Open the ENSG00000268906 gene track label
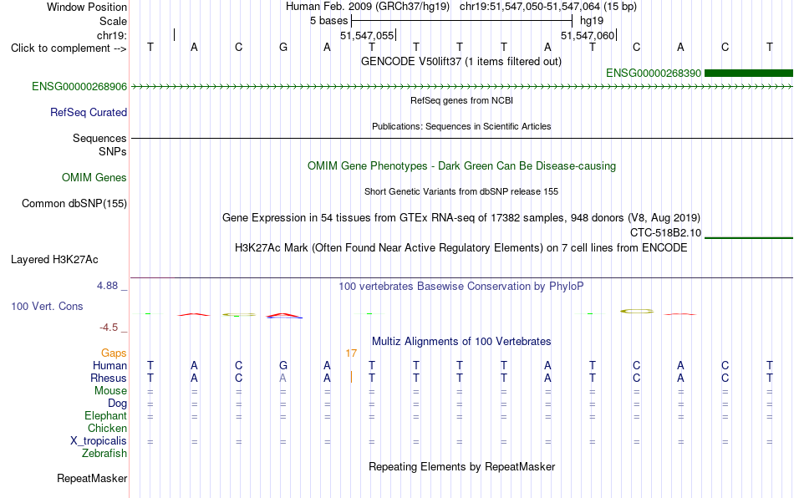 click(79, 87)
